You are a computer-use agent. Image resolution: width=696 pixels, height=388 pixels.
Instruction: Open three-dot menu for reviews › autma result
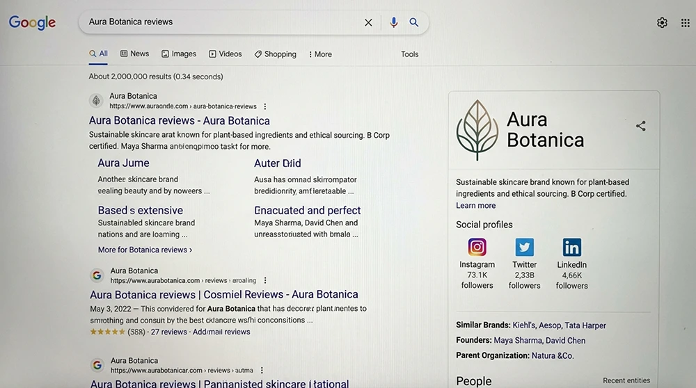pos(262,370)
